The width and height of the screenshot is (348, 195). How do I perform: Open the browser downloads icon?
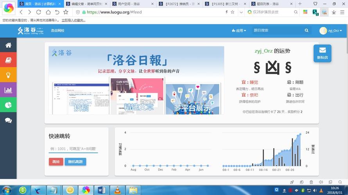click(x=334, y=12)
